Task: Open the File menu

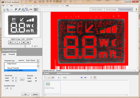Action: pyautogui.click(x=3, y=6)
